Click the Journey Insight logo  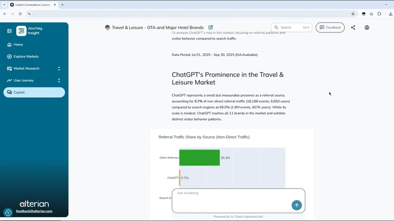tap(21, 31)
